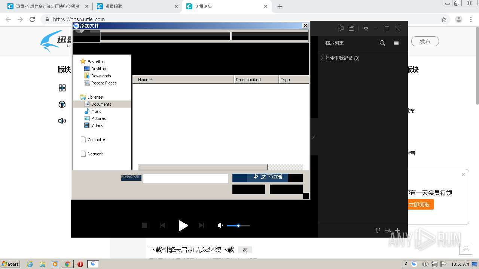Viewport: 479px width, 269px height.
Task: Reload the current page
Action: pos(32,19)
